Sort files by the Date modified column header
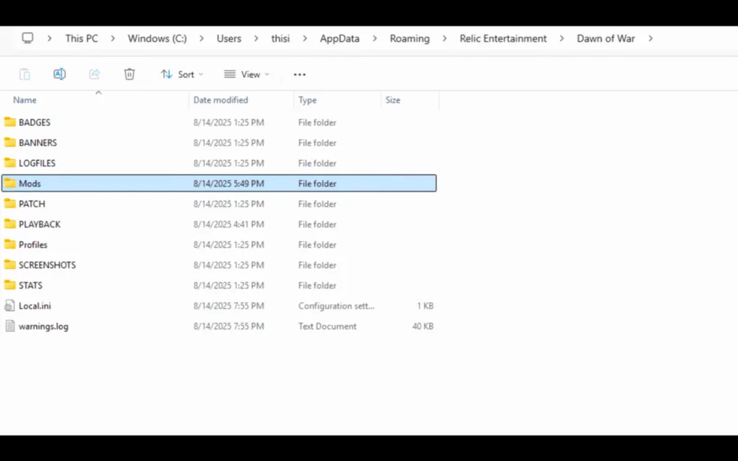738x461 pixels. pos(221,100)
